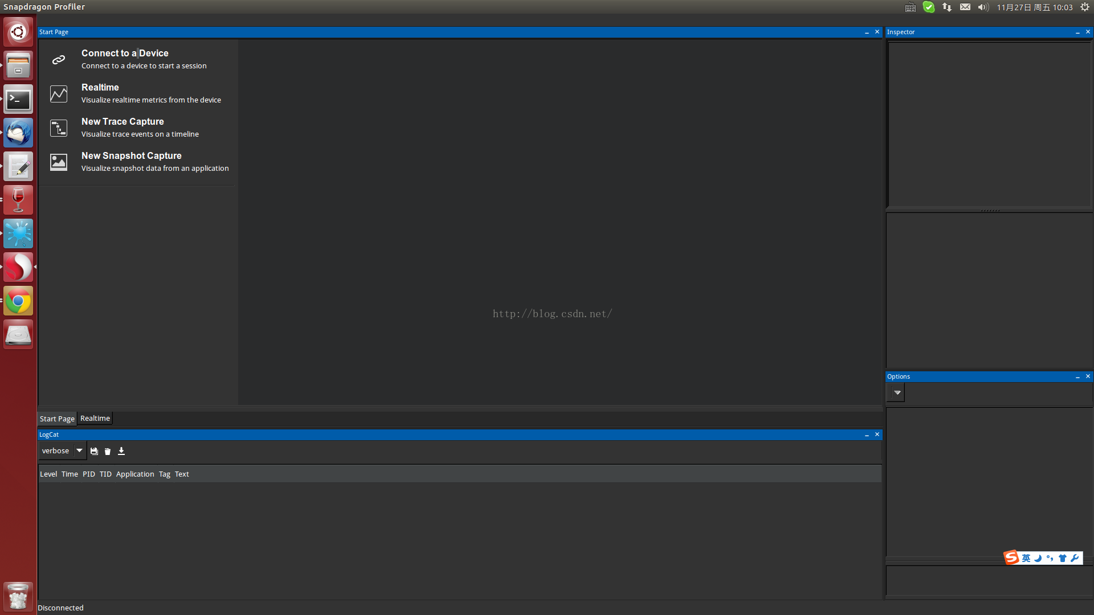
Task: Close the Options panel
Action: 1088,376
